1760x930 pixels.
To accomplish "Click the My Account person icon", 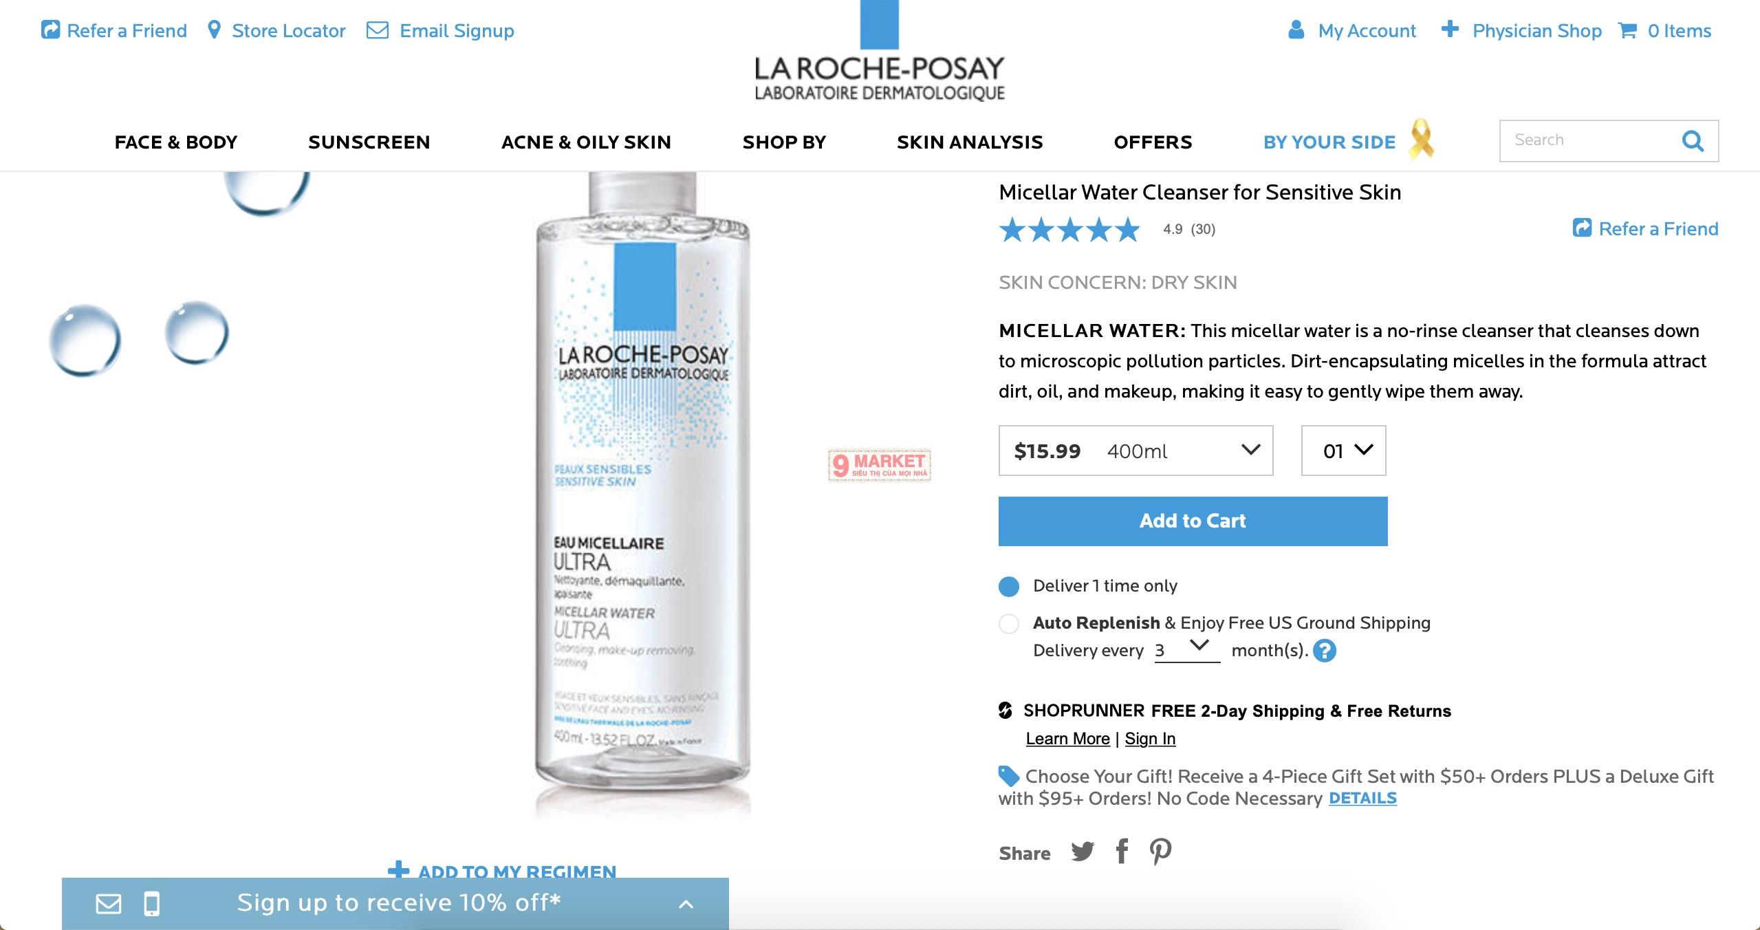I will 1296,30.
